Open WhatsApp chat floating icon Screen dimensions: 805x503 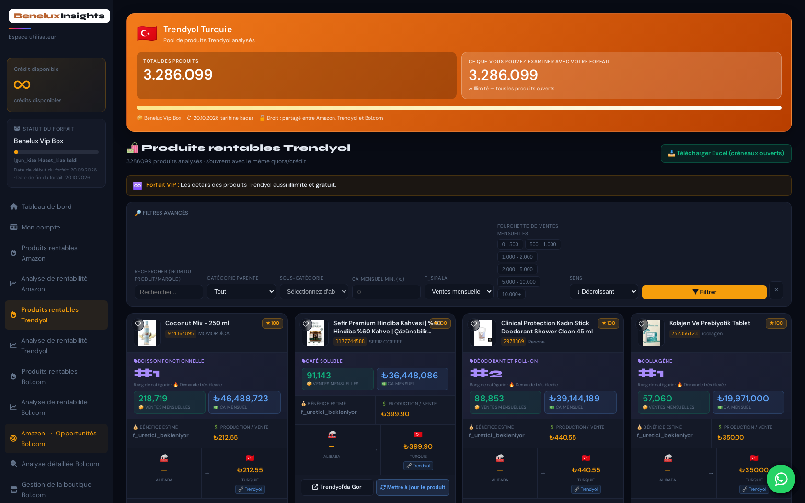tap(781, 479)
